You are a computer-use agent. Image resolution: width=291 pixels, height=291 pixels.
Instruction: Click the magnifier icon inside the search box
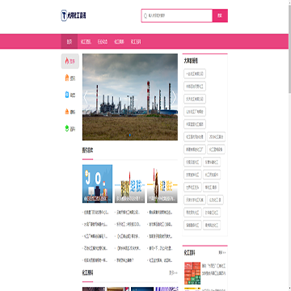145,16
